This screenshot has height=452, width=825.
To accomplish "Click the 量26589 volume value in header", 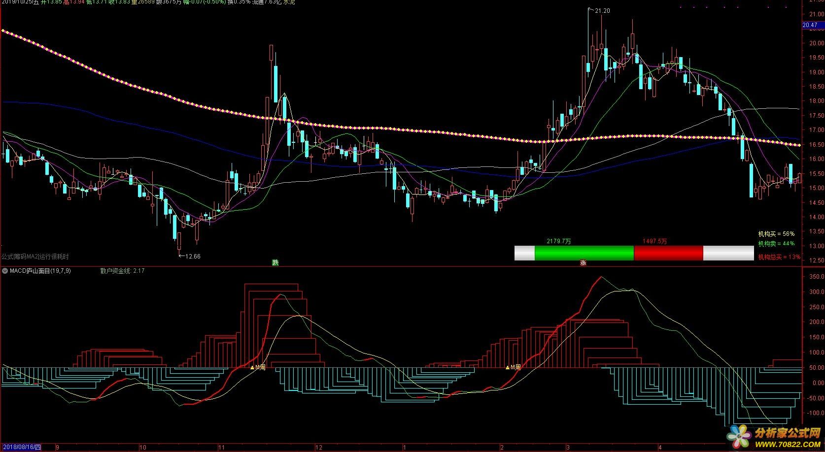I will (x=142, y=2).
